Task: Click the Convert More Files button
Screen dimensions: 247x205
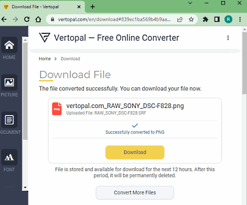Action: tap(135, 192)
